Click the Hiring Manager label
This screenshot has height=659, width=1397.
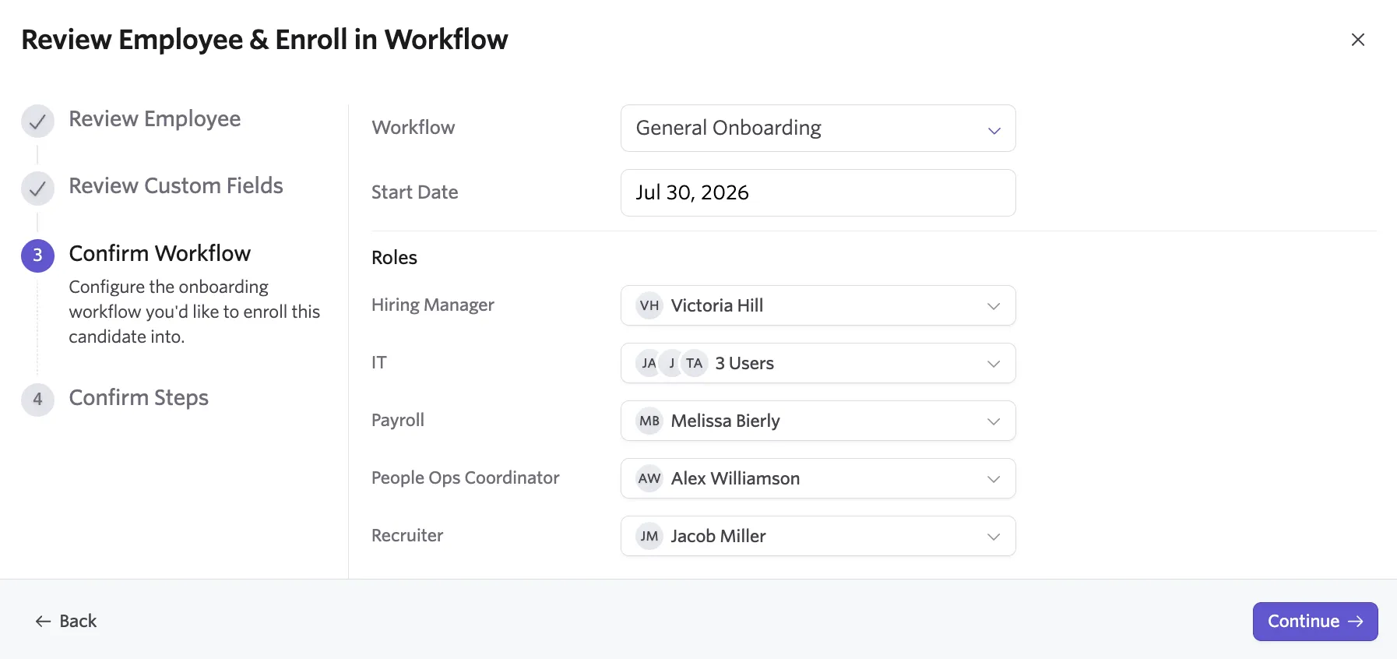point(433,305)
